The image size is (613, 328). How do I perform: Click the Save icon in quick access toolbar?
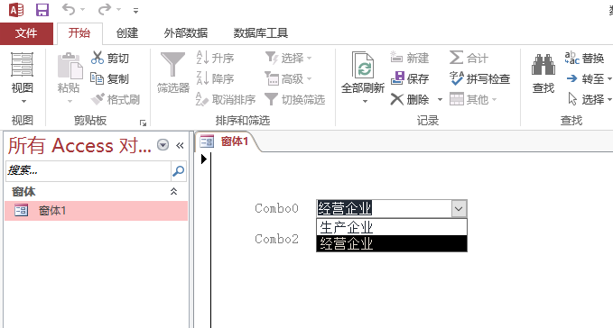[x=42, y=10]
